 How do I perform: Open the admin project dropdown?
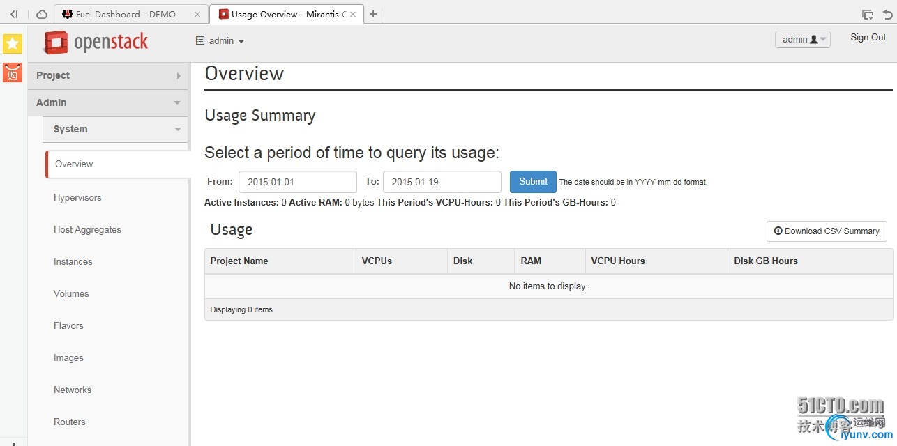coord(220,41)
